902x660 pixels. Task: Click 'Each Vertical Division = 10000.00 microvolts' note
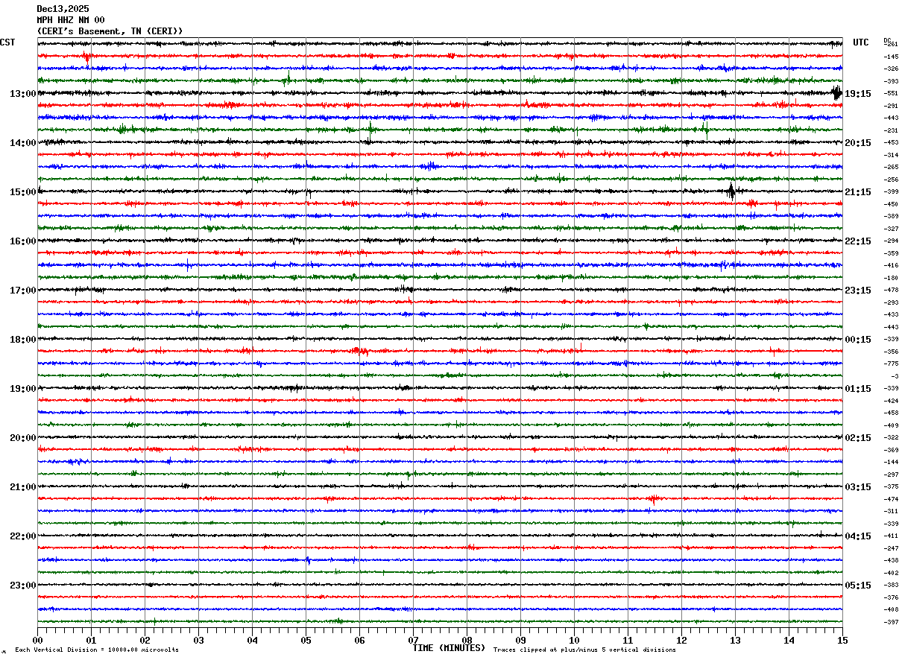(97, 650)
